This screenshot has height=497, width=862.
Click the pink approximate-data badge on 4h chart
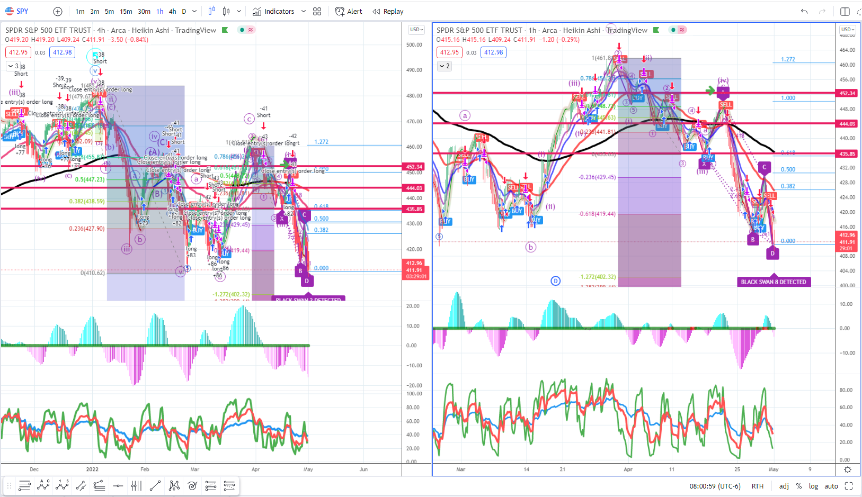251,30
